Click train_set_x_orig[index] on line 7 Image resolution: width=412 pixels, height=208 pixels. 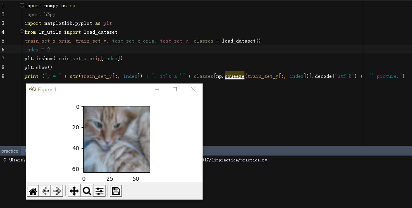click(88, 58)
